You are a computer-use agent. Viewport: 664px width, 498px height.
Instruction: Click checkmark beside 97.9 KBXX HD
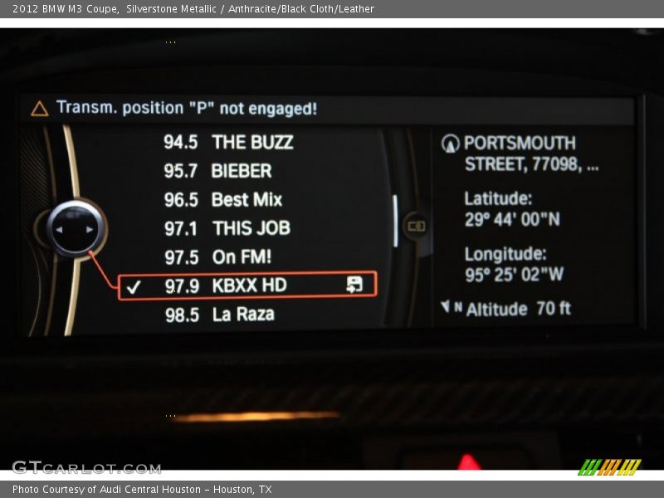tap(134, 287)
